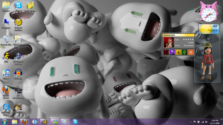Show hidden system tray icons

tap(191, 122)
